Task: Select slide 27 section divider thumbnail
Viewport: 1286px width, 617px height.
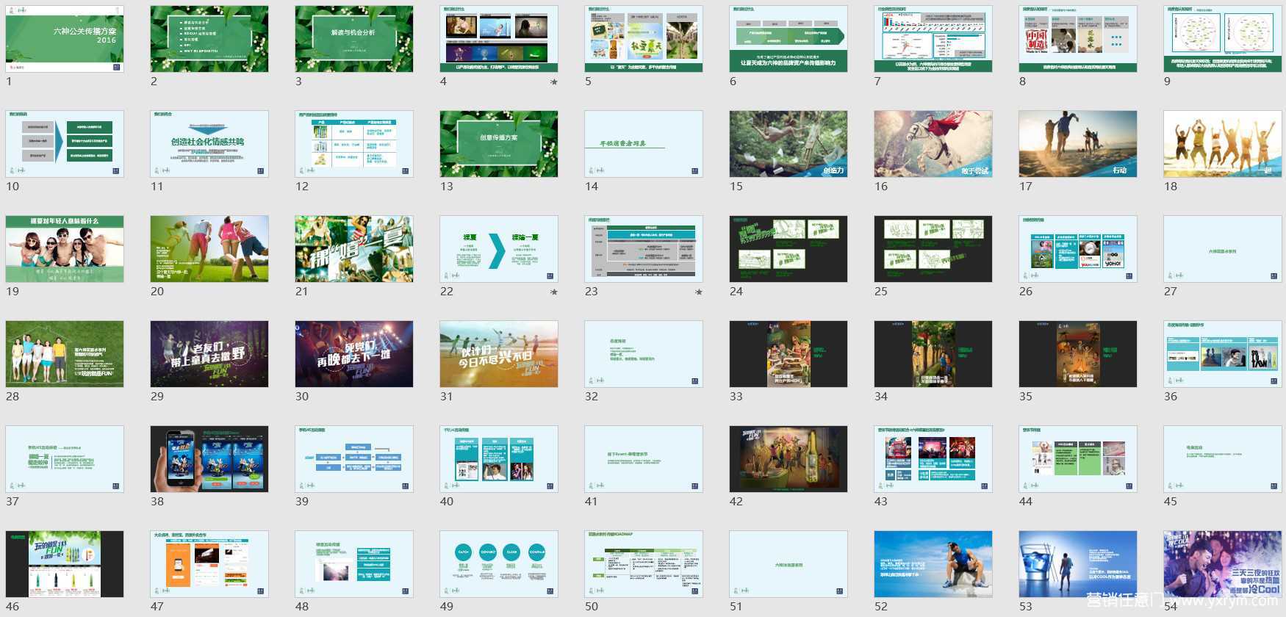Action: point(1223,249)
